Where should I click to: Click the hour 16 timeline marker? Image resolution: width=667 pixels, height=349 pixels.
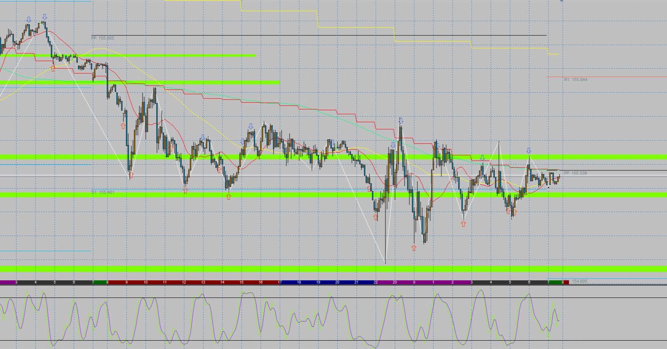[x=261, y=282]
